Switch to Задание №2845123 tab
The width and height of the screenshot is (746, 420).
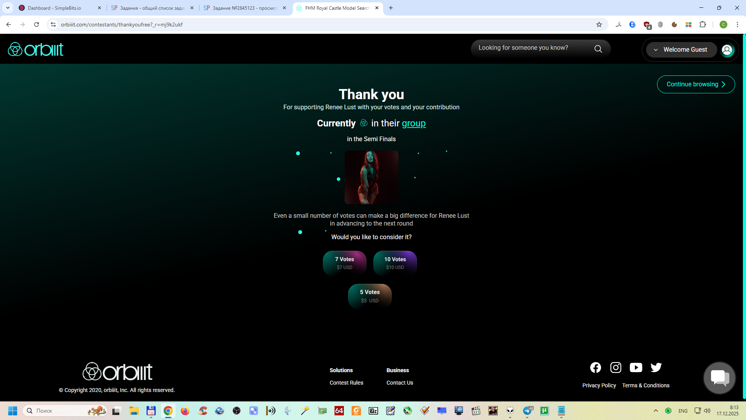244,8
